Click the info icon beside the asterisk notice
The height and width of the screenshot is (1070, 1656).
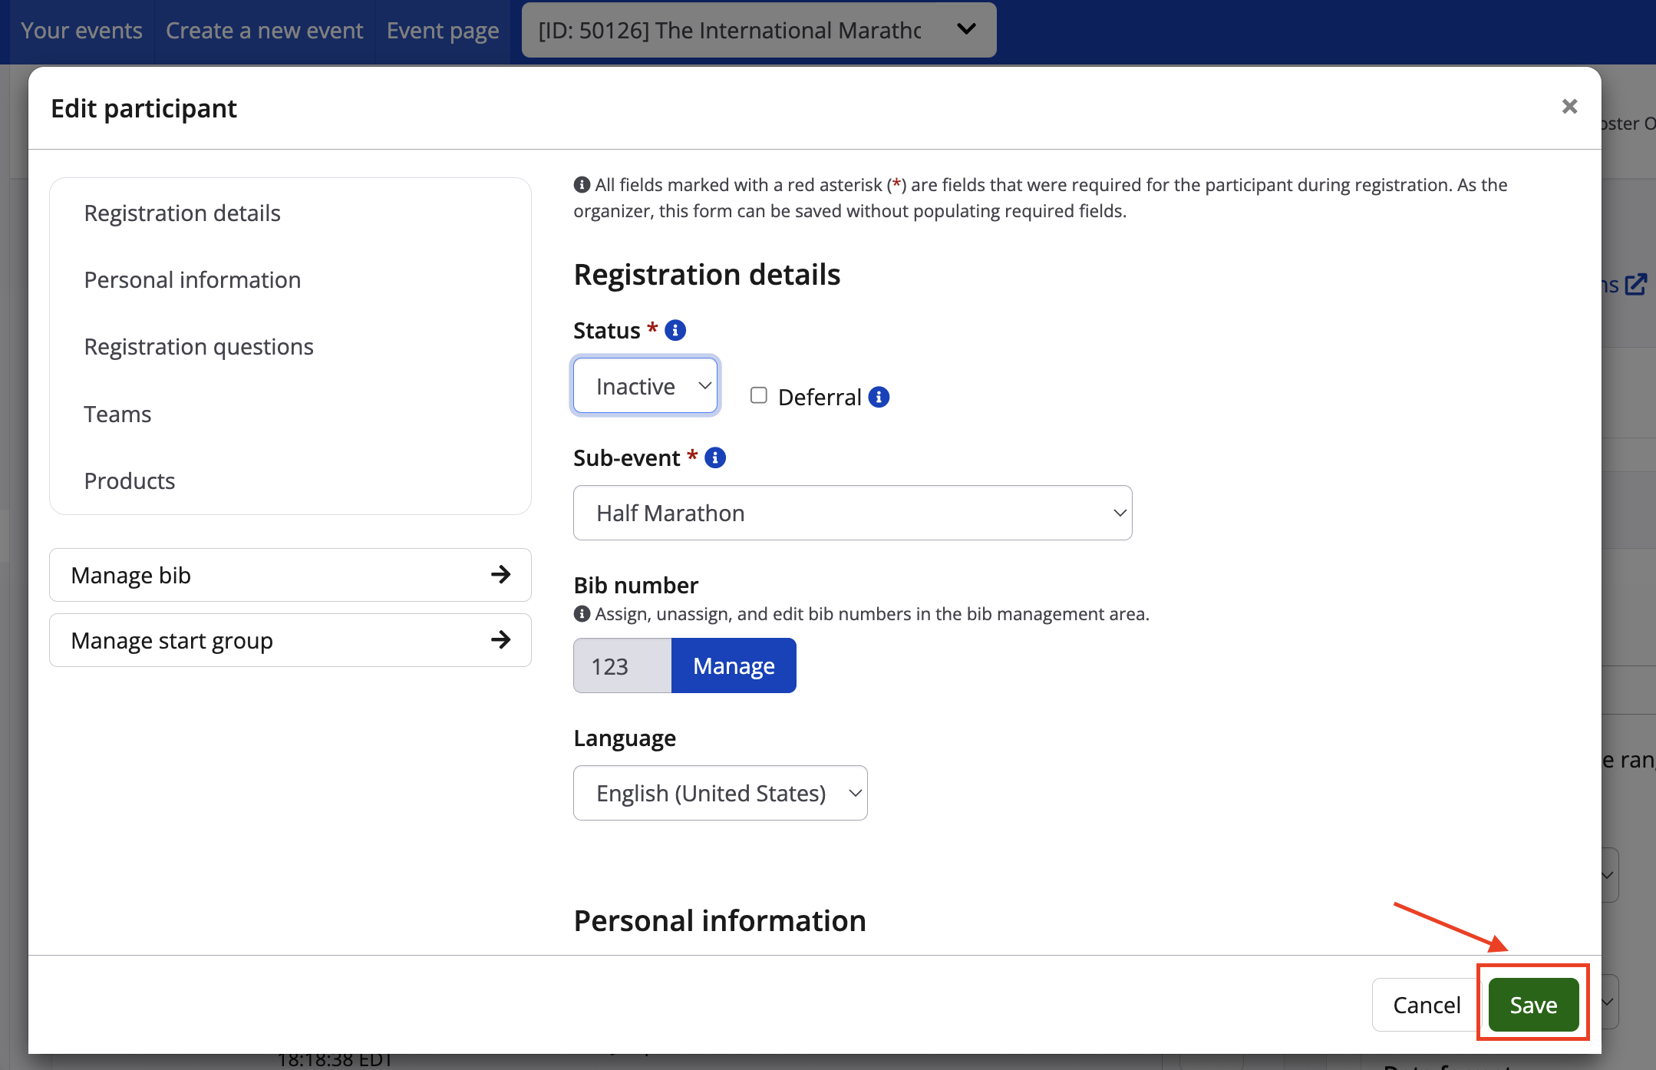582,185
